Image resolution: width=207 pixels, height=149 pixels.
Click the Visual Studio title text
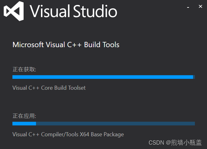point(73,11)
